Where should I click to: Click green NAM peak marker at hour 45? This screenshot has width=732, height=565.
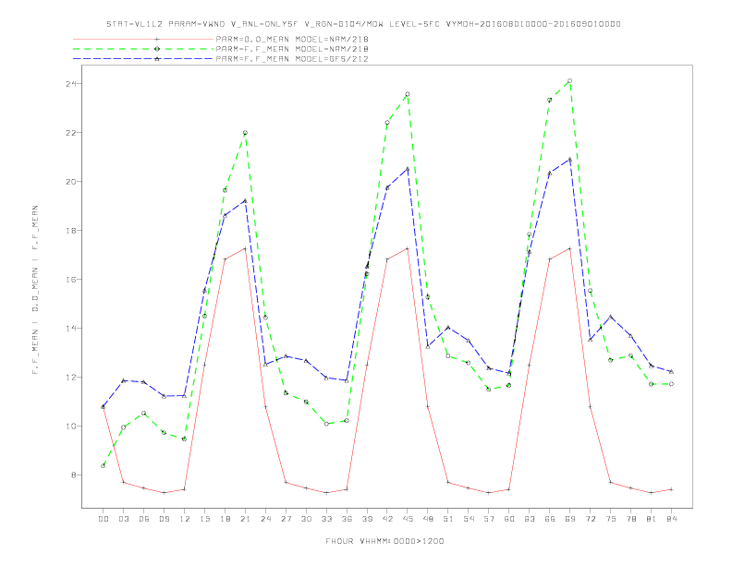coord(408,94)
